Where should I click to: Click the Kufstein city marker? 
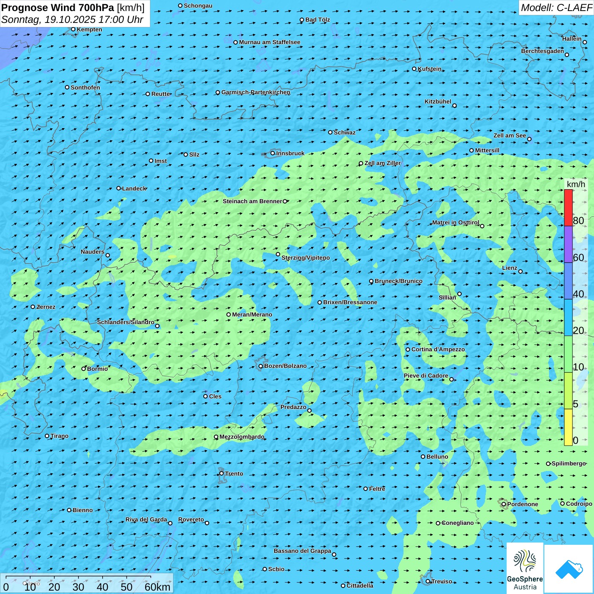click(x=414, y=69)
